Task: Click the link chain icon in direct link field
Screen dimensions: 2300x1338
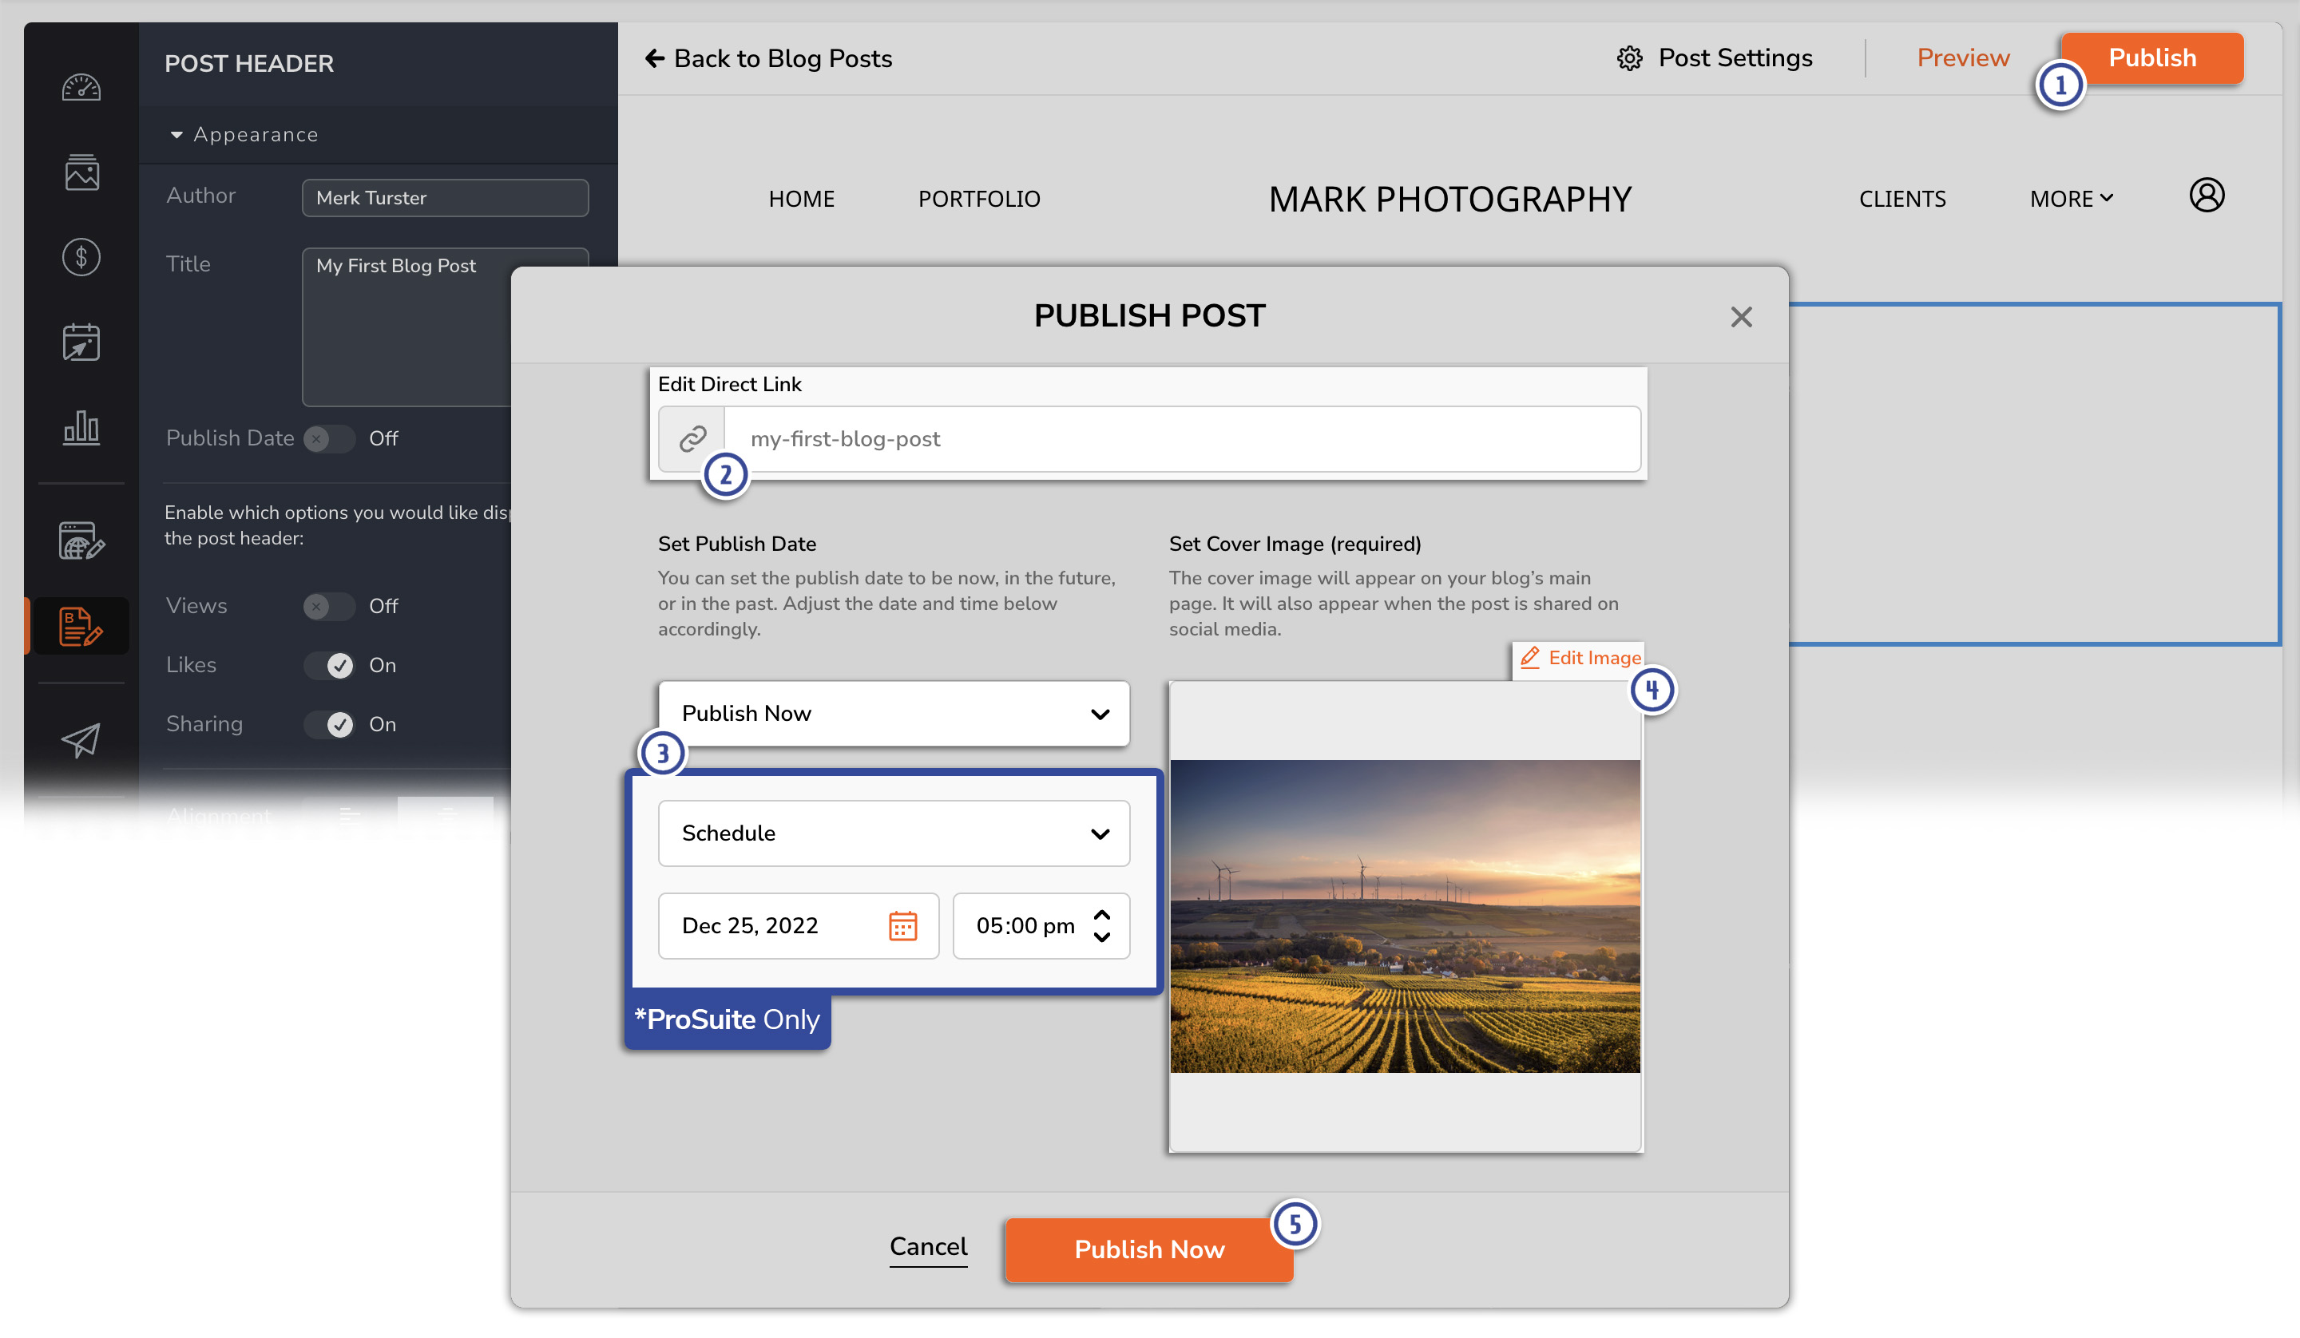Action: pos(692,439)
